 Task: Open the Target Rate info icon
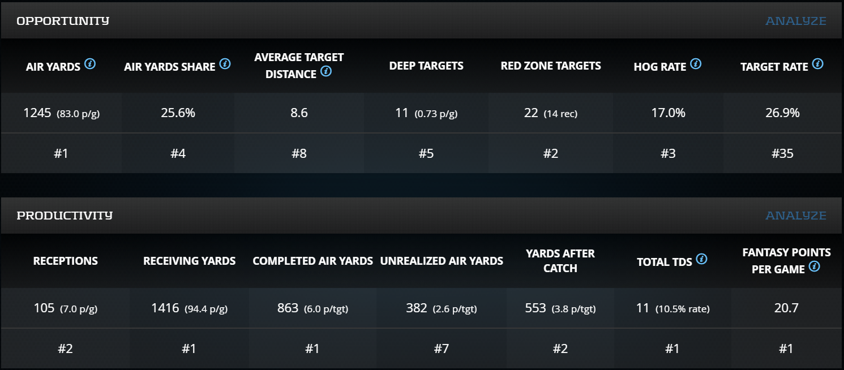(817, 64)
